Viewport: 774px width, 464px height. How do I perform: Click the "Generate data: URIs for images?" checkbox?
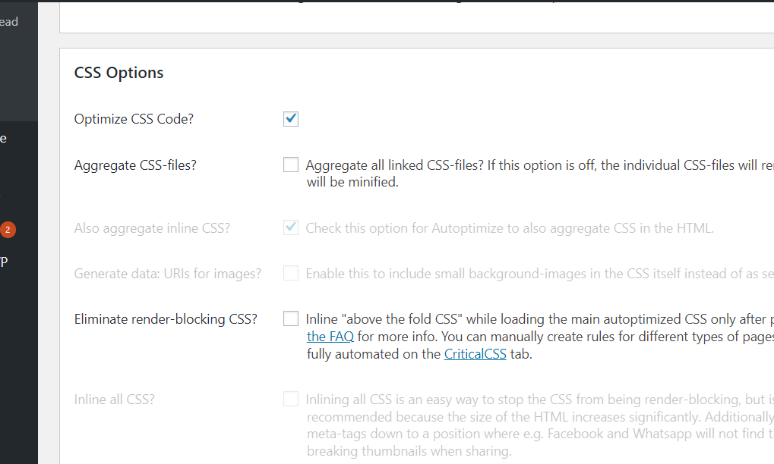tap(290, 273)
